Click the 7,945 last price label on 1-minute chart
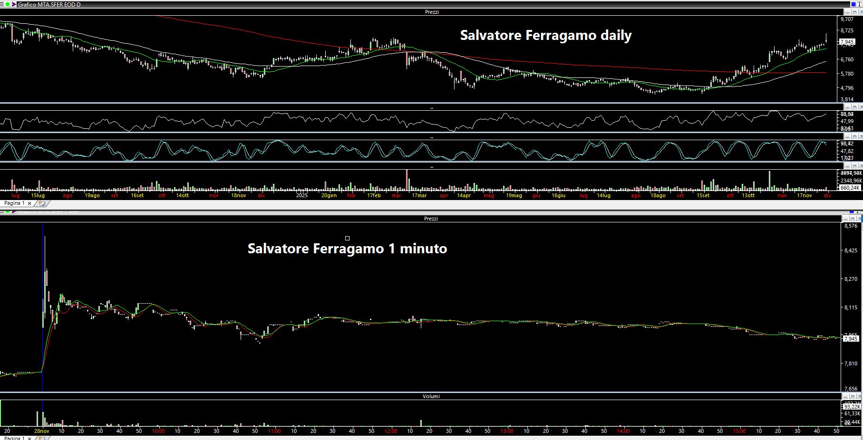 tap(851, 338)
